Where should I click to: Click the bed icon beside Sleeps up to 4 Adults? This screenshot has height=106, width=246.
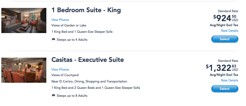[x=53, y=39]
